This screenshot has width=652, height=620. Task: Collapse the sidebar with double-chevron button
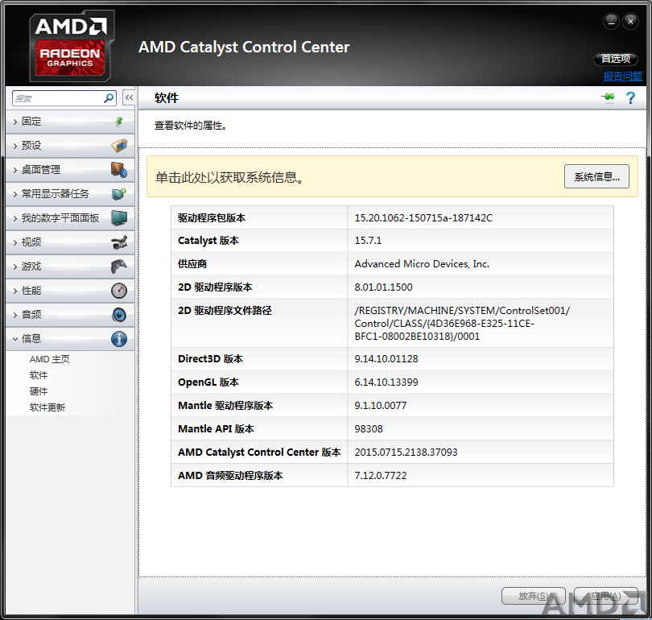[x=129, y=98]
